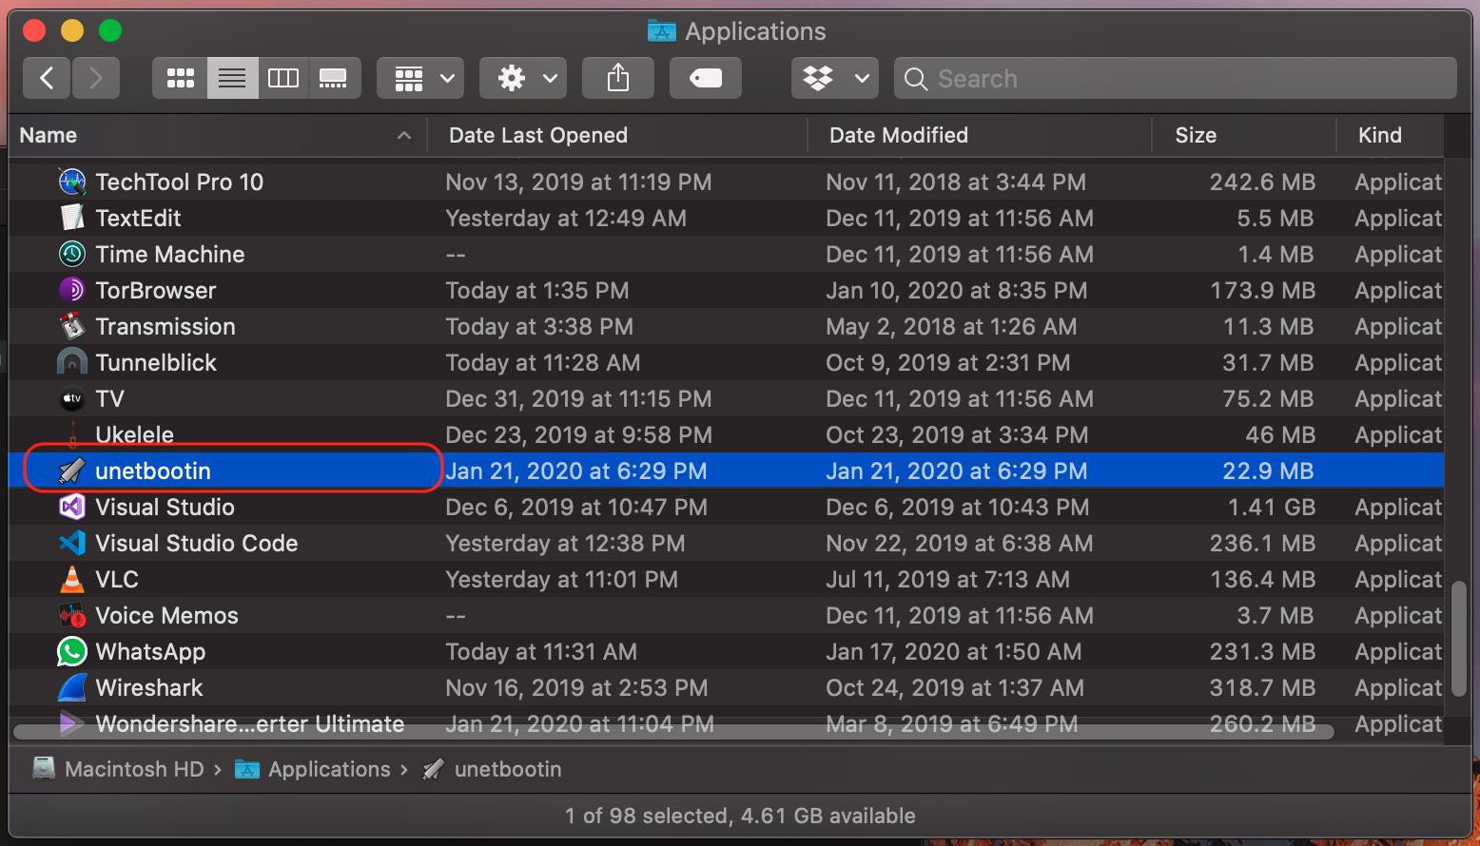Select the Wireshark fin icon

(x=72, y=687)
